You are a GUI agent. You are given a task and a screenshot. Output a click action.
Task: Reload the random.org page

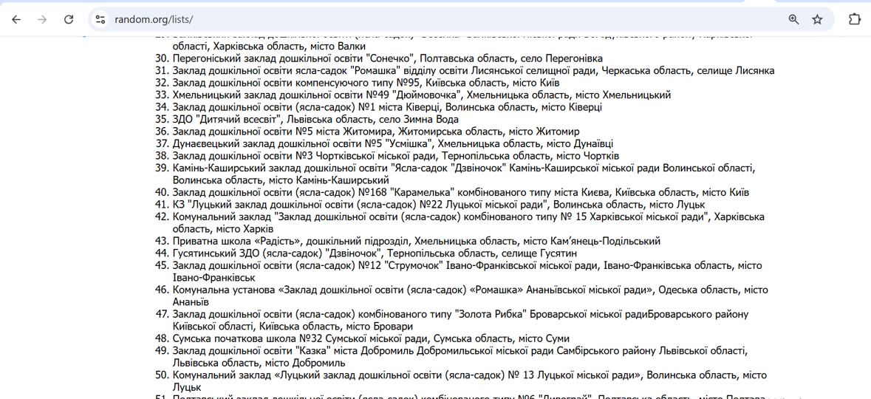69,19
